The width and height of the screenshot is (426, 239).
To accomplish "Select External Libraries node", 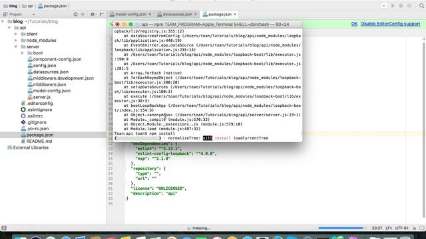I will pos(31,147).
